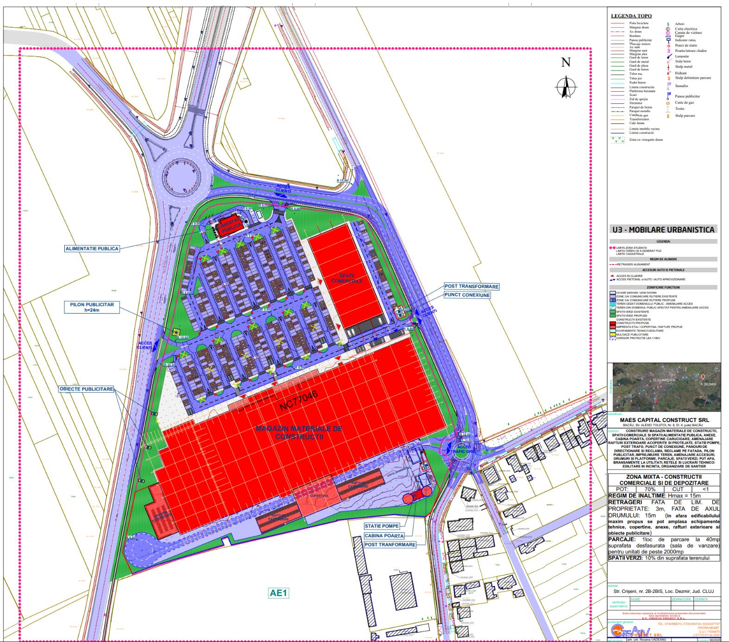
Task: Click the red Acces in Cladire triangle
Action: click(x=612, y=276)
